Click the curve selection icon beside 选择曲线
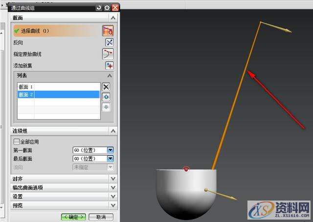The image size is (313, 222). (108, 31)
